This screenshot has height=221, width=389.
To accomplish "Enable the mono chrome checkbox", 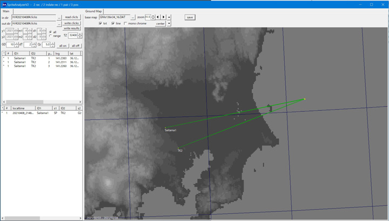I will pyautogui.click(x=126, y=24).
